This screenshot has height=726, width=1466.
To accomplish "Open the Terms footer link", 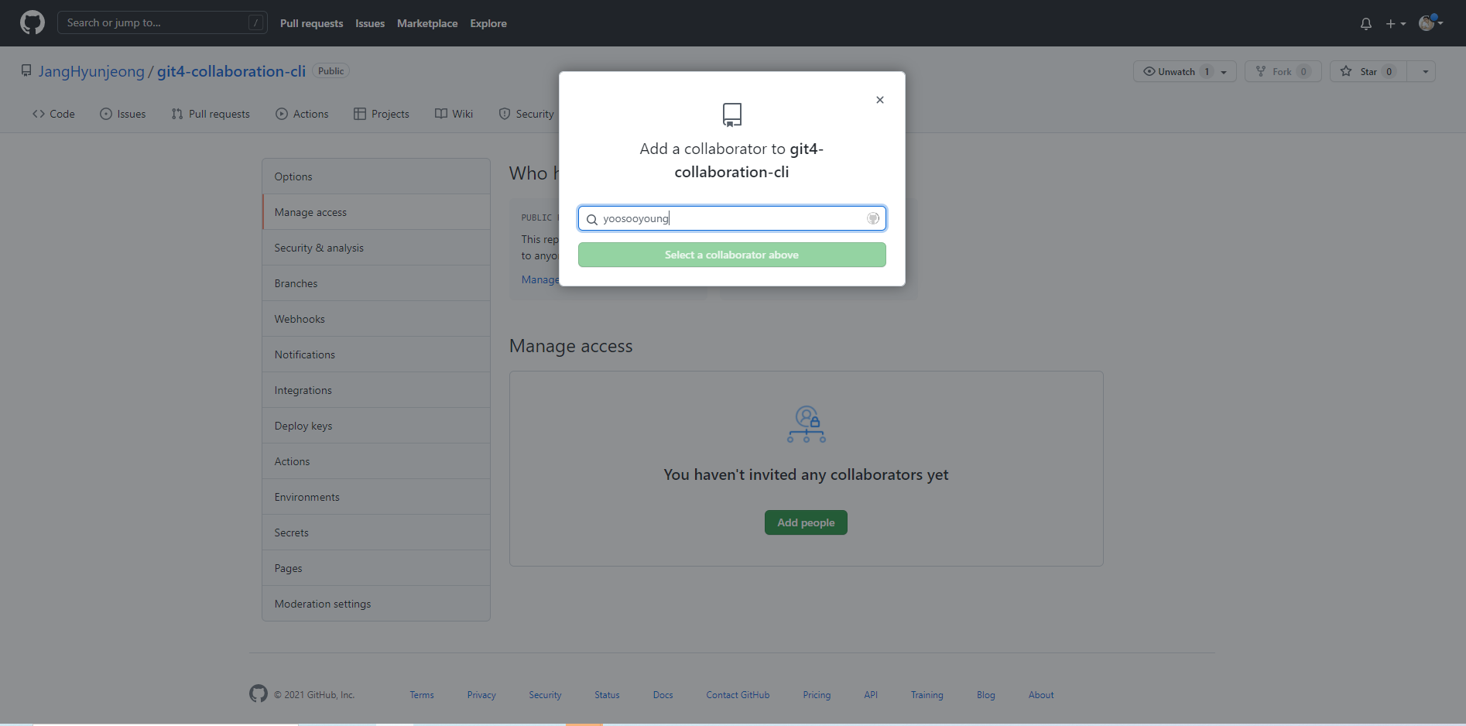I will [422, 695].
